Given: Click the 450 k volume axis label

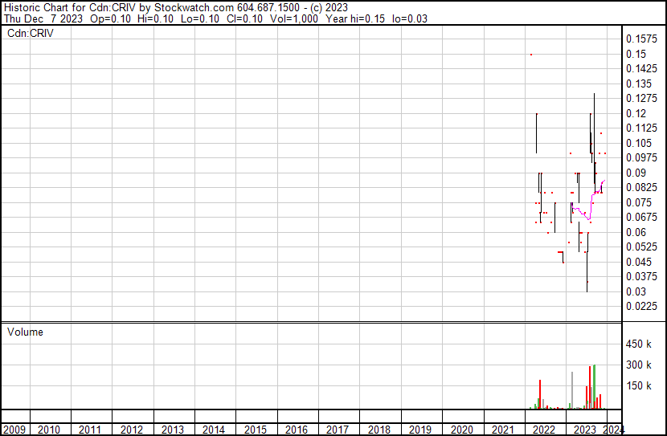Looking at the screenshot, I should (640, 344).
